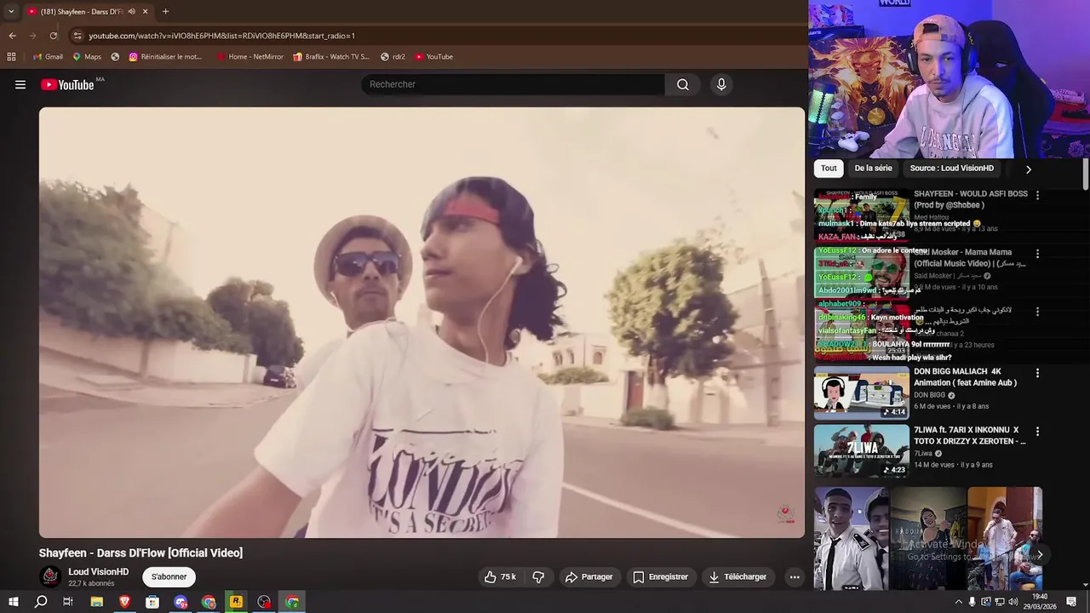The width and height of the screenshot is (1090, 613).
Task: Share the video via Partager
Action: click(x=589, y=577)
